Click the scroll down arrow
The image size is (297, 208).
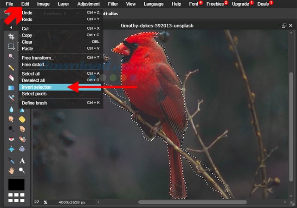[x=291, y=196]
